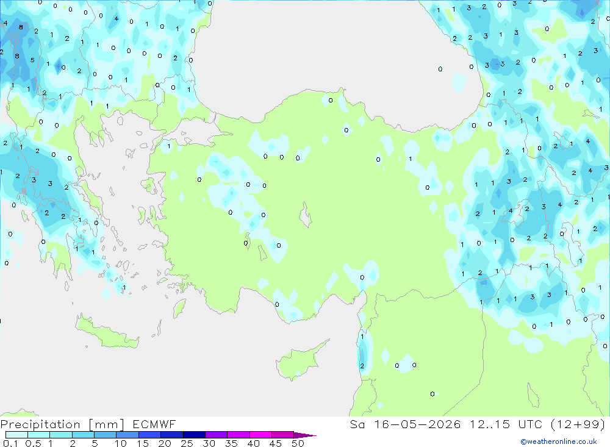Click the legend label "40"
Image resolution: width=610 pixels, height=447 pixels.
[253, 443]
